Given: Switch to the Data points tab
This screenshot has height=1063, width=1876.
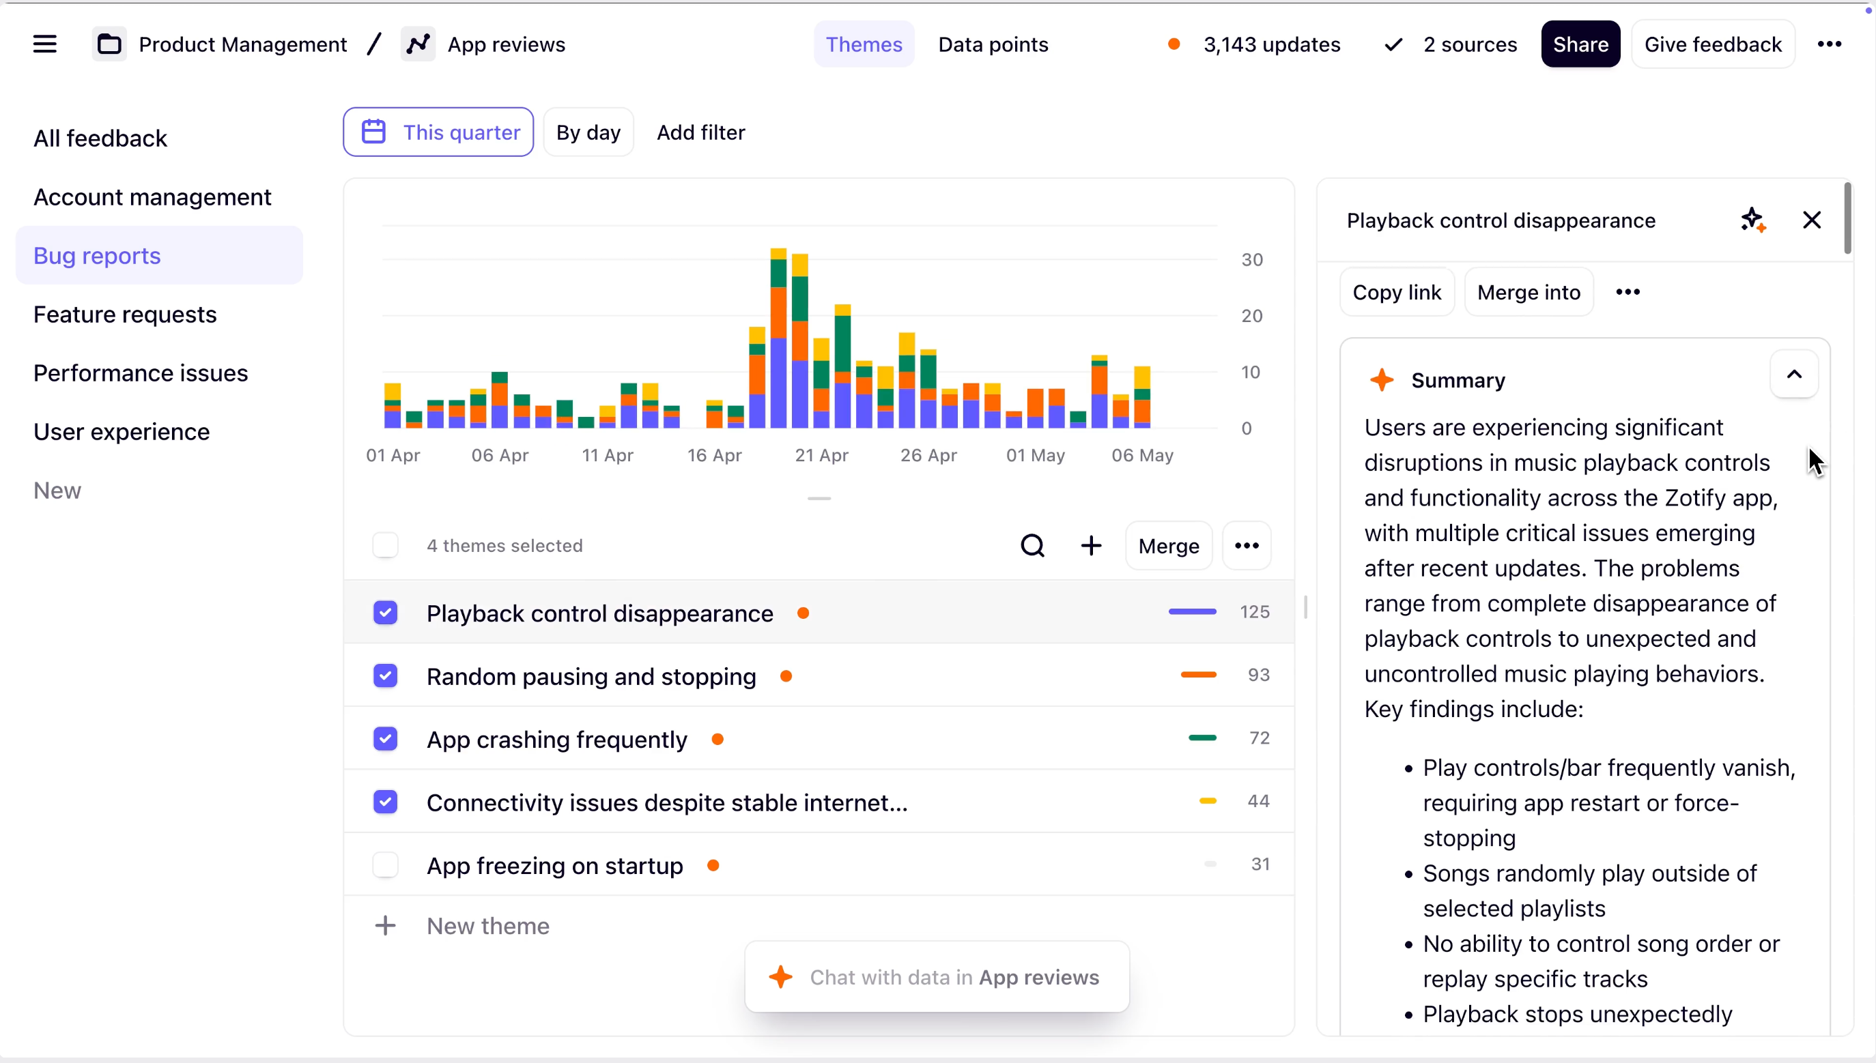Looking at the screenshot, I should [993, 44].
